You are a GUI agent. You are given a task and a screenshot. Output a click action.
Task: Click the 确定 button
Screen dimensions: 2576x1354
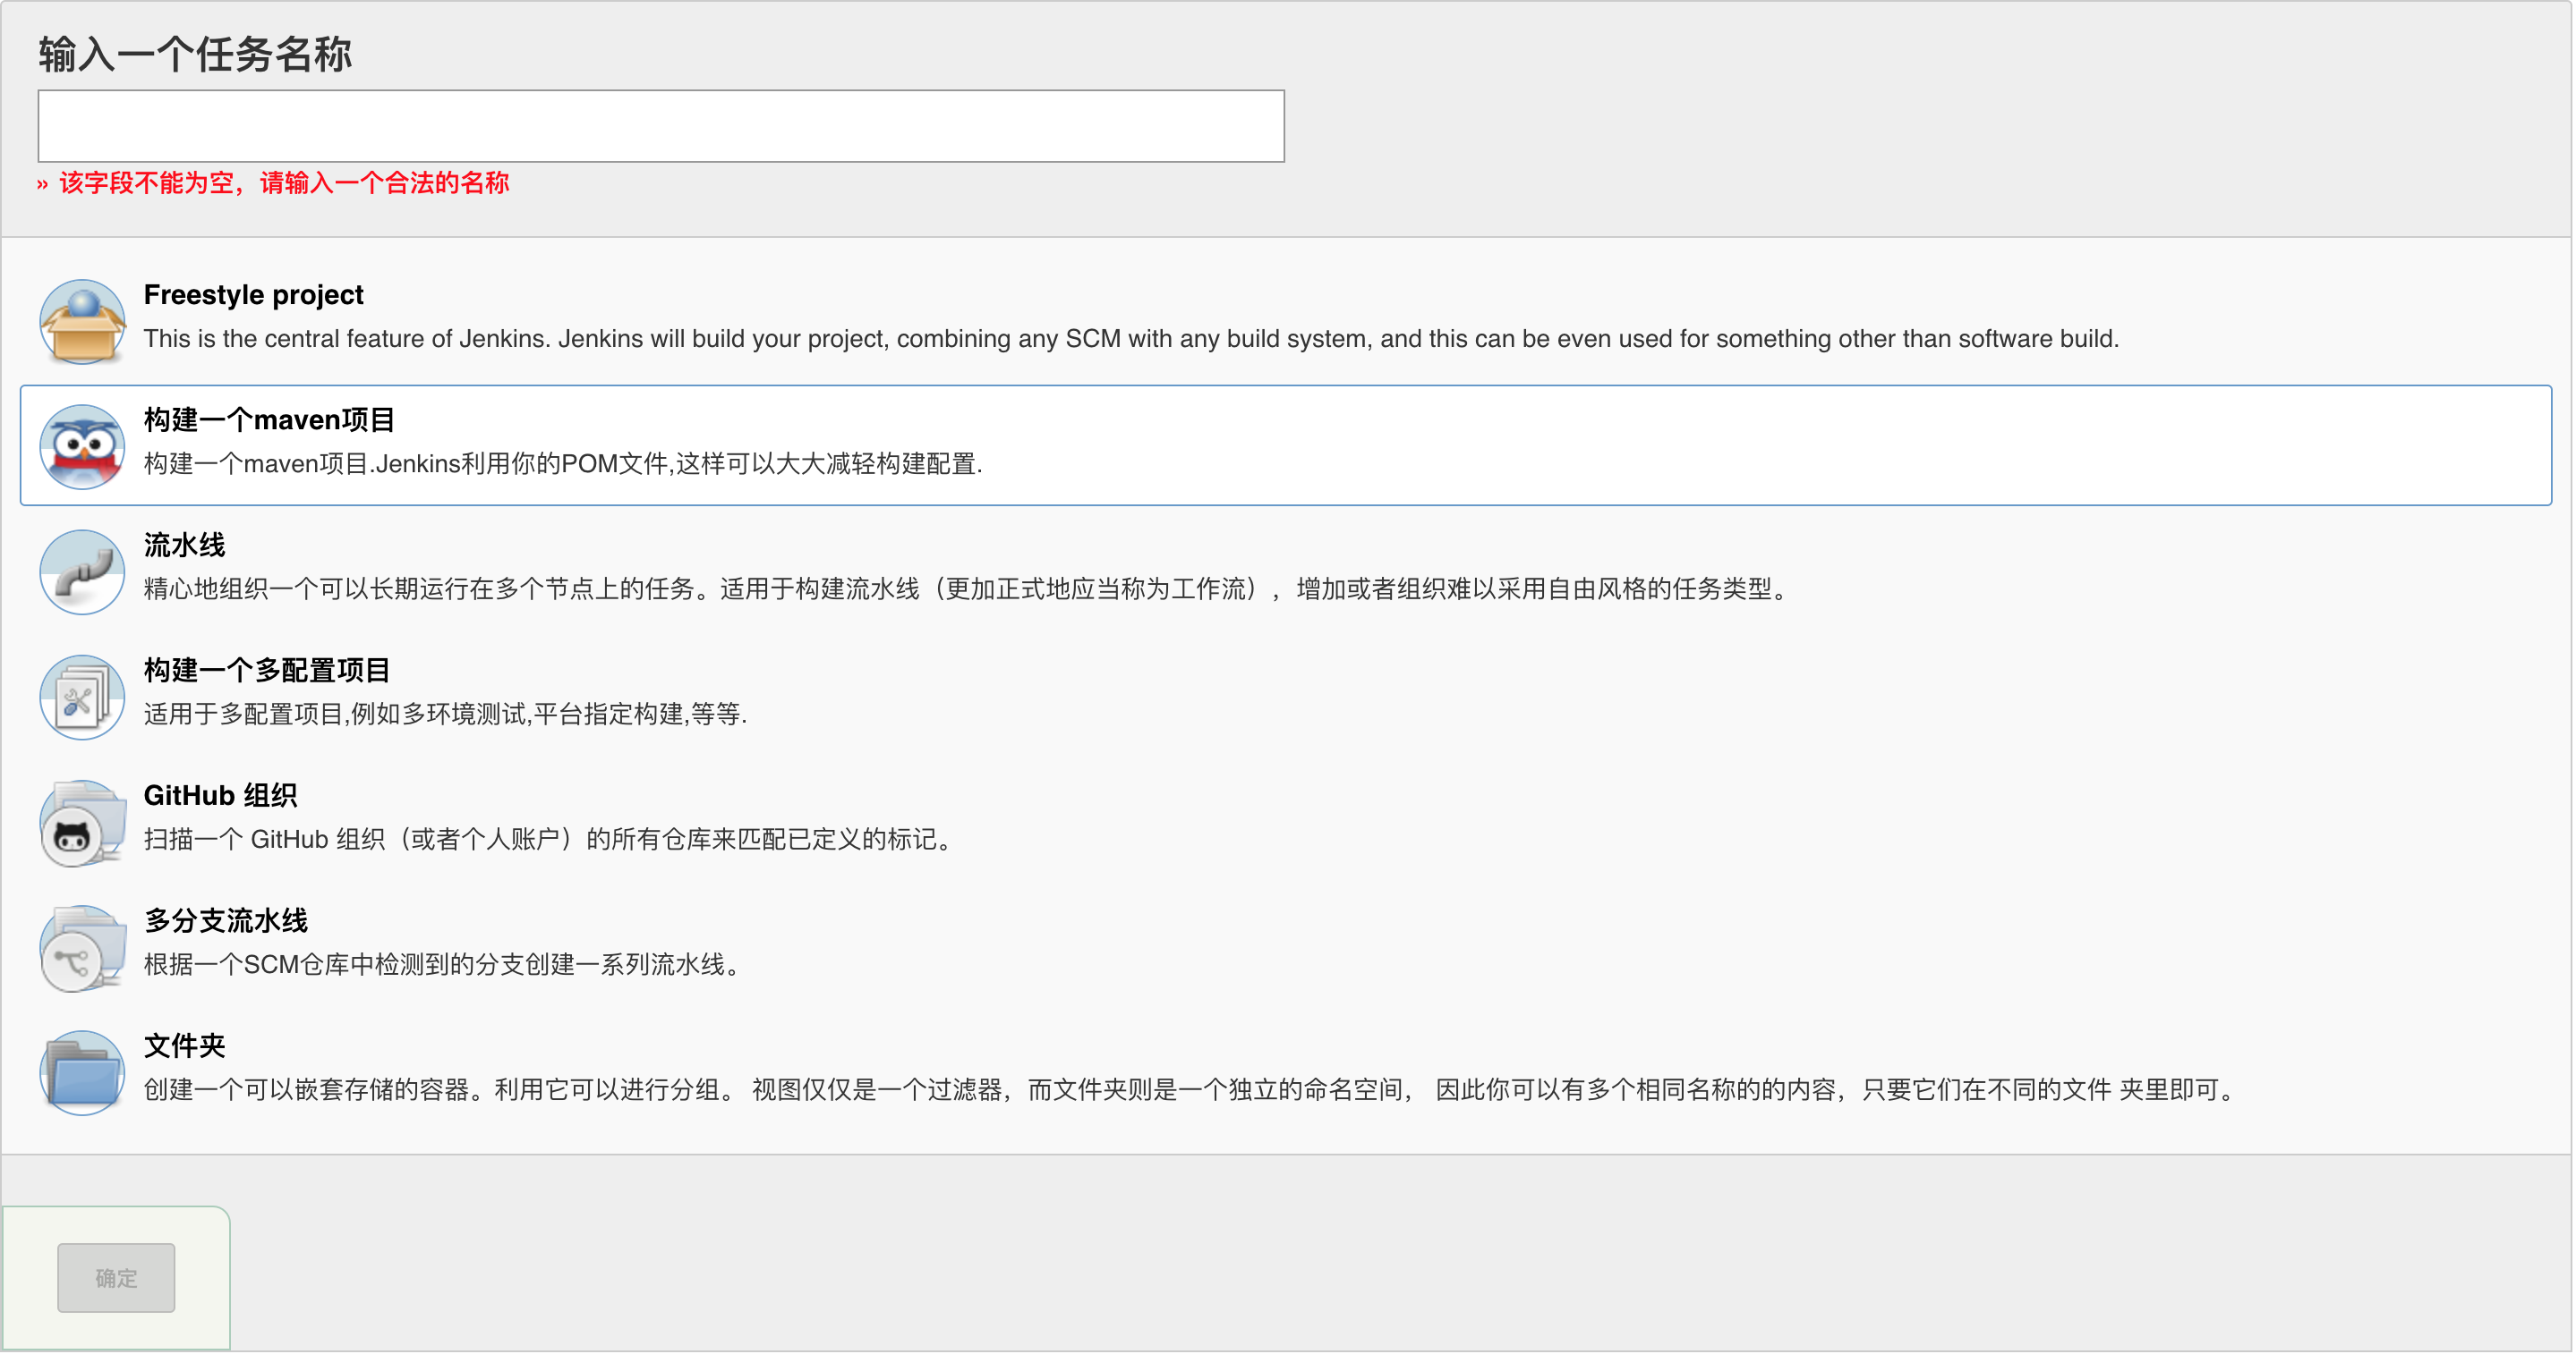[x=116, y=1278]
